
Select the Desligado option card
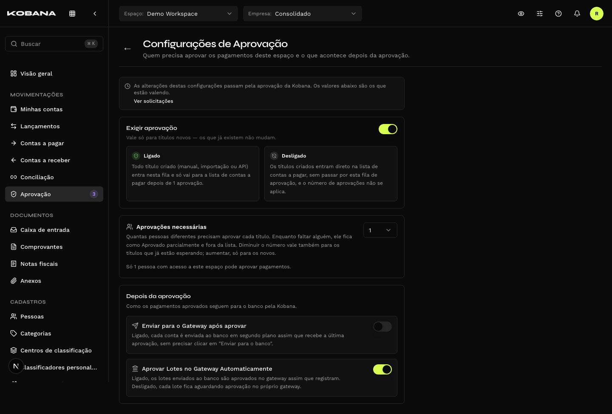point(331,174)
